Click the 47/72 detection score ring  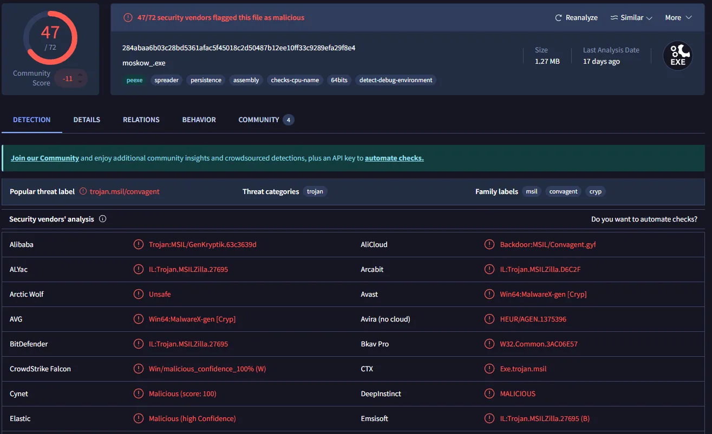click(x=50, y=37)
